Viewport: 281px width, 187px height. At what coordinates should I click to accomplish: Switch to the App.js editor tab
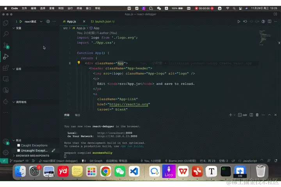pos(71,21)
